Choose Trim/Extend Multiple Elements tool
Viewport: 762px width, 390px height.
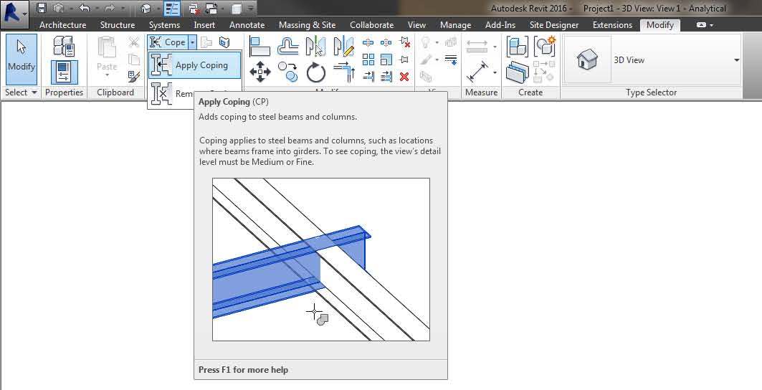tap(386, 76)
